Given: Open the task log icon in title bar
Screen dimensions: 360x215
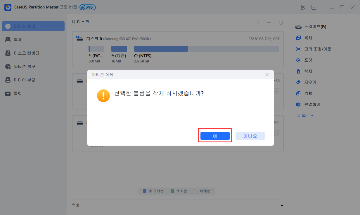Looking at the screenshot, I should [303, 7].
